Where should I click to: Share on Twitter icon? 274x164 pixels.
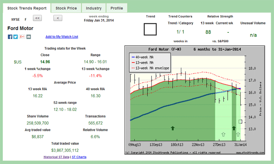coord(16,37)
